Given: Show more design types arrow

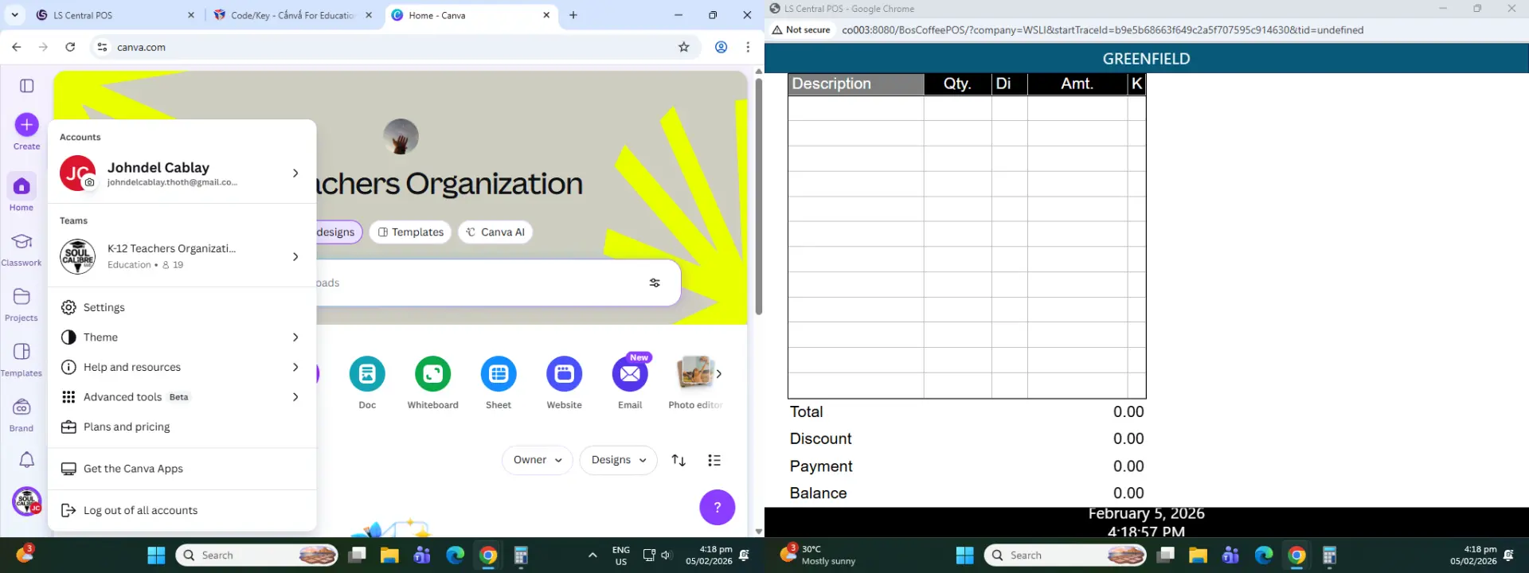Looking at the screenshot, I should click(718, 373).
